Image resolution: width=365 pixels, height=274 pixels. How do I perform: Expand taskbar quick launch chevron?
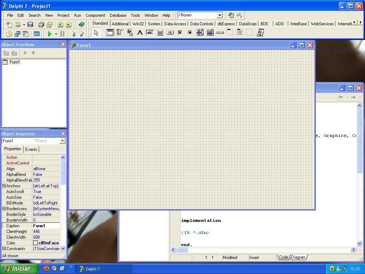71,267
